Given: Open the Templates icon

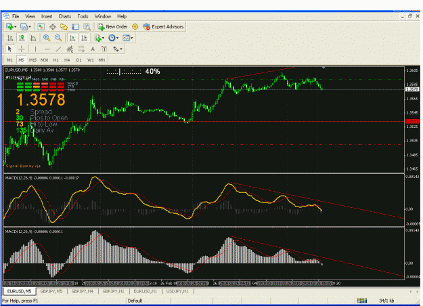Looking at the screenshot, I should pos(126,38).
